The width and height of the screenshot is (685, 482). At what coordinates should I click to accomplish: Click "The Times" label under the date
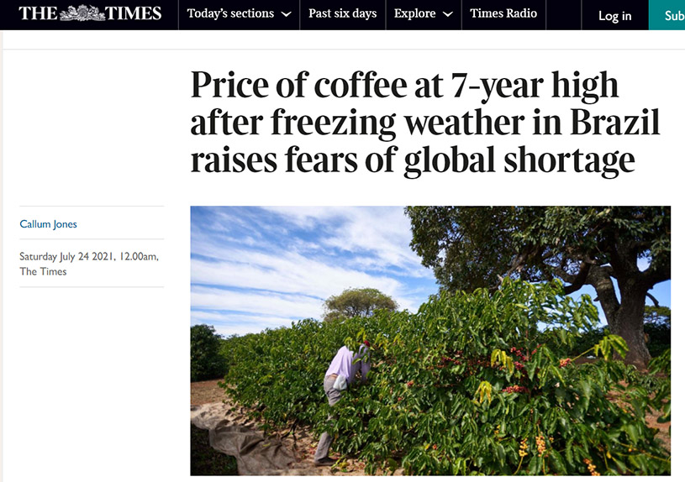43,271
